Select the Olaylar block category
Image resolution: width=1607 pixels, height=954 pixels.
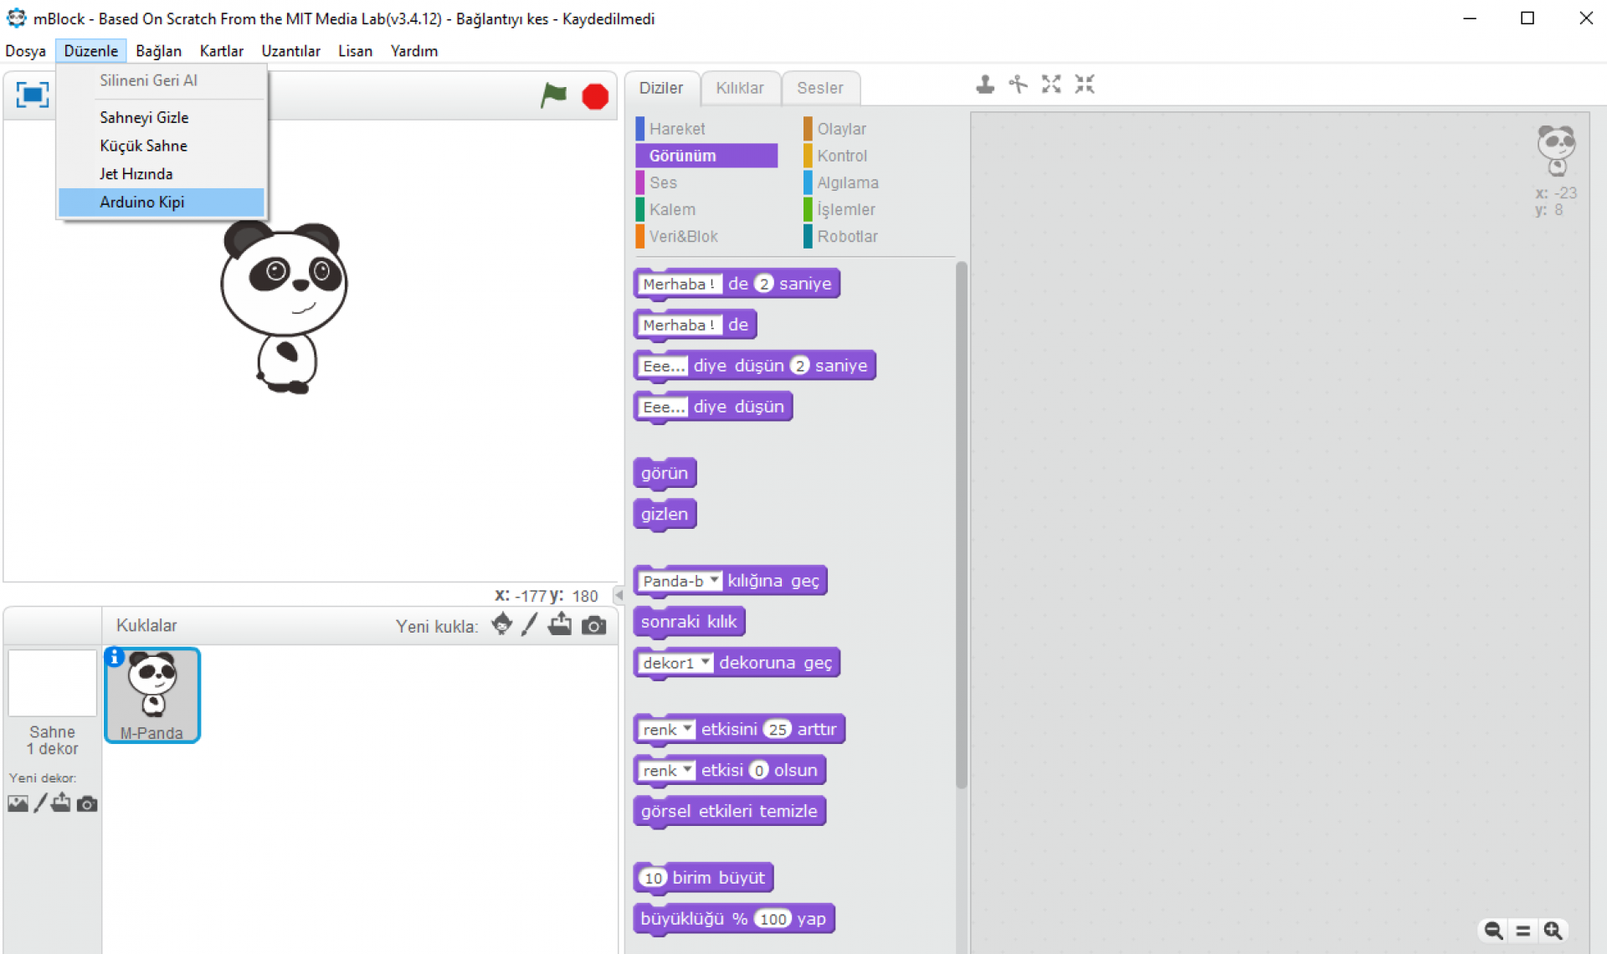(x=875, y=129)
